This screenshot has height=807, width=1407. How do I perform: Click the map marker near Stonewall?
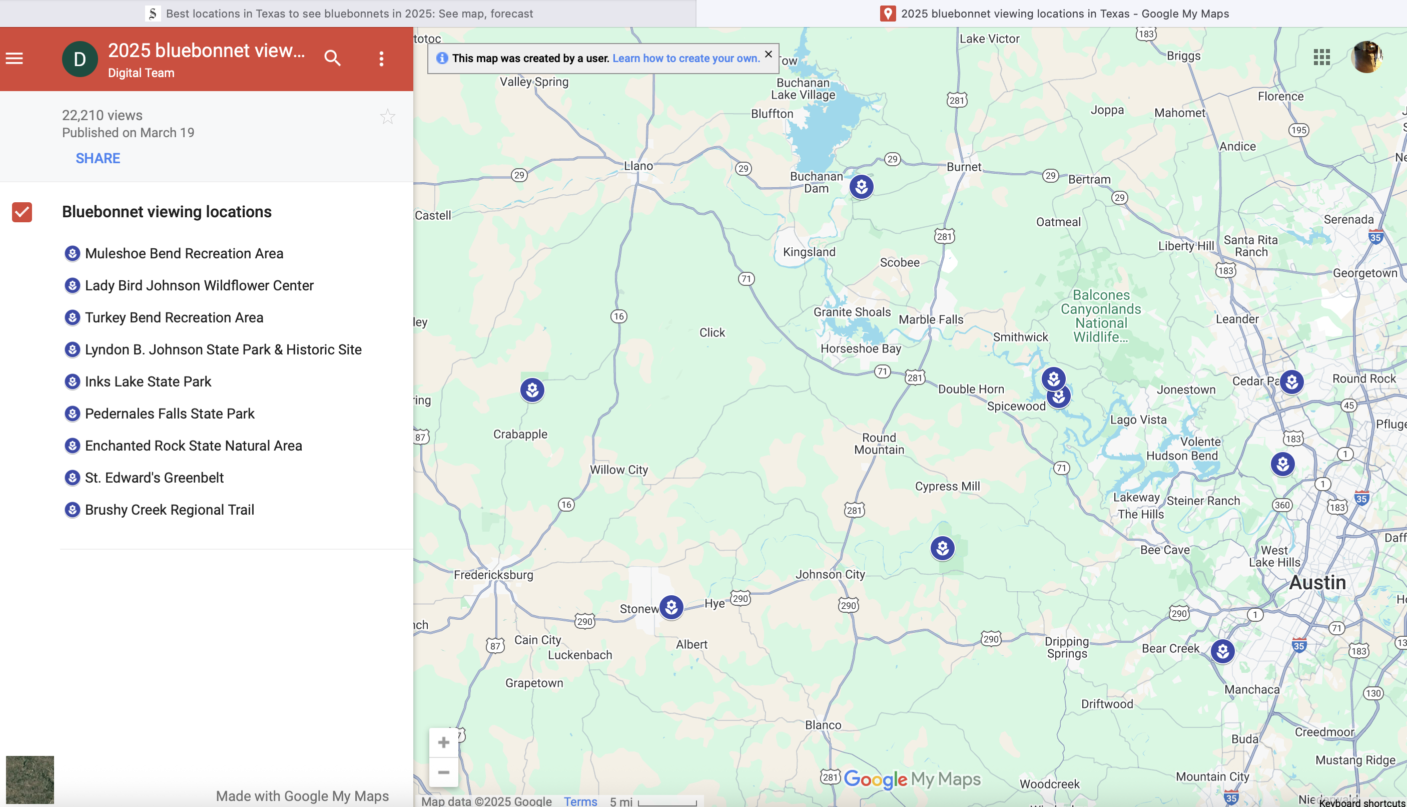click(671, 607)
